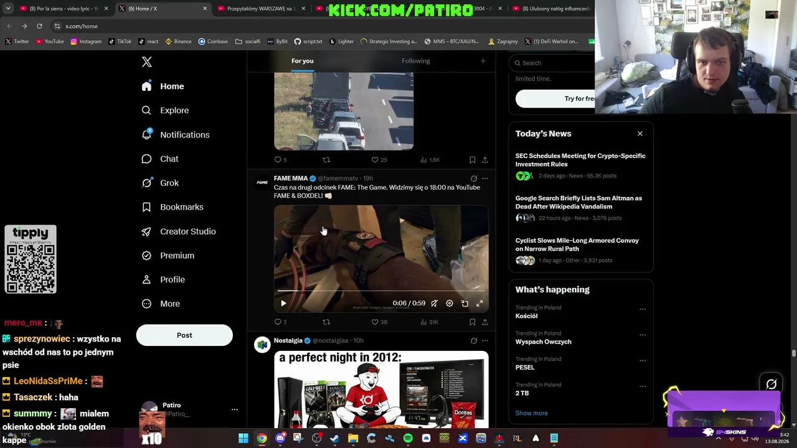Viewport: 797px width, 448px height.
Task: Ask Grok about the Nostalgia post
Action: 474,341
